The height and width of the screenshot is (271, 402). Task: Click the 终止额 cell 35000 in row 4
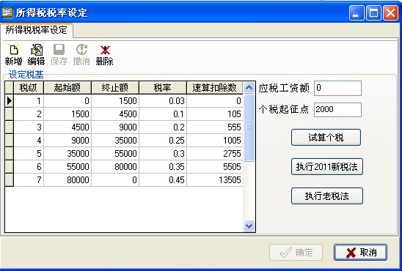pos(115,140)
